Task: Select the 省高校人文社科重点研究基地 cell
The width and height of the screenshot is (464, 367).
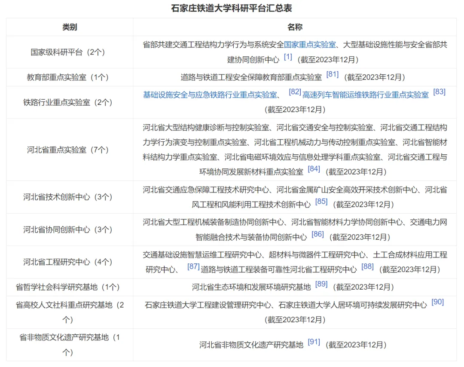Action: point(70,312)
